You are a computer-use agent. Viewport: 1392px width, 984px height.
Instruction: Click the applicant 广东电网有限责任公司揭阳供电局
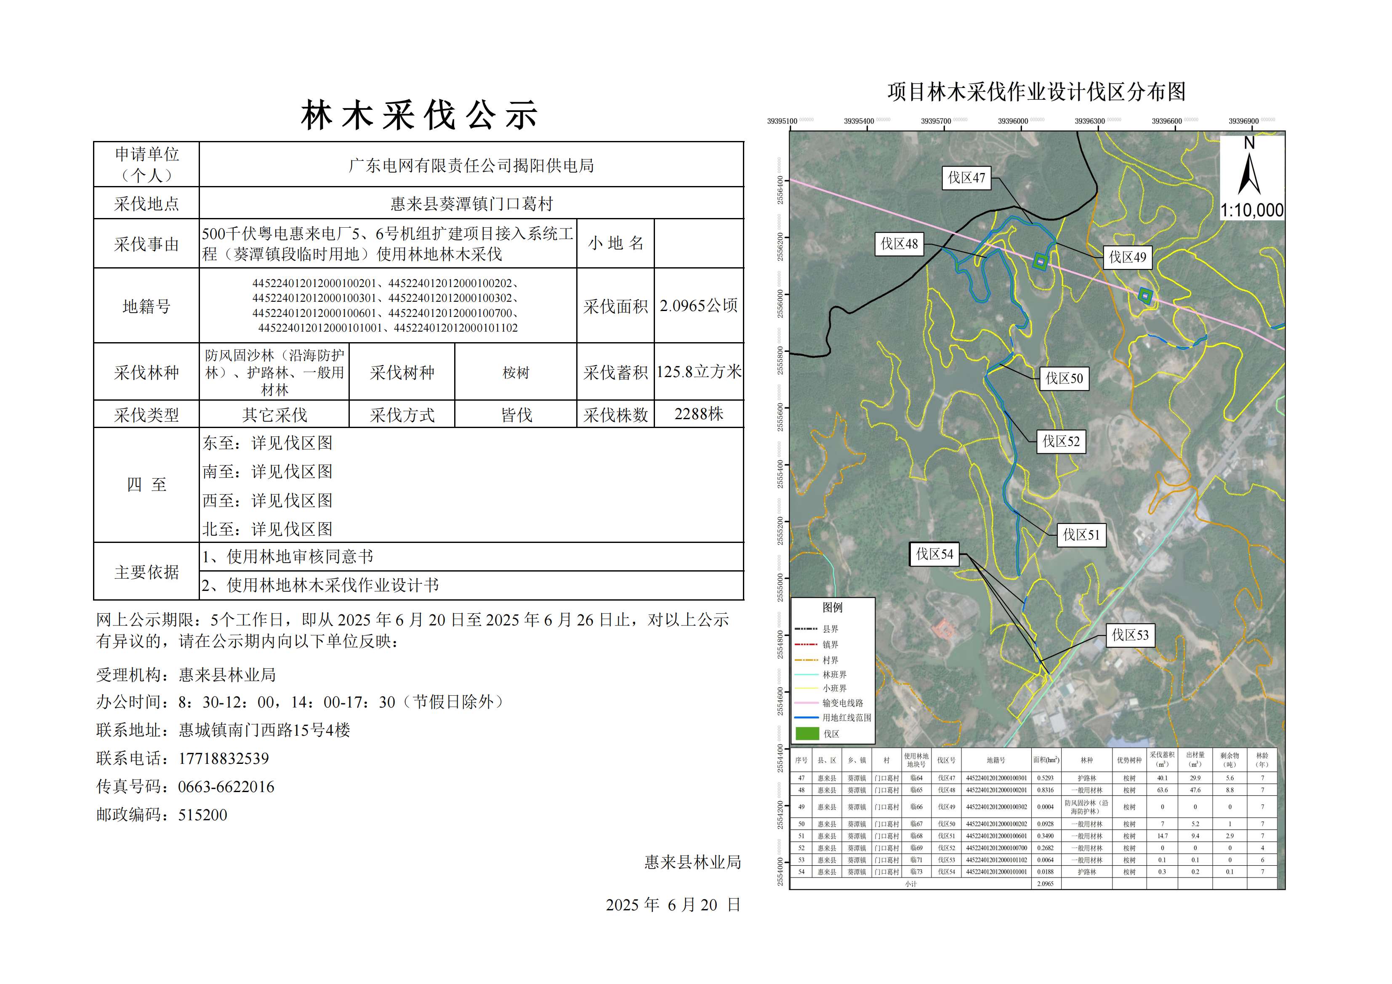pos(471,165)
